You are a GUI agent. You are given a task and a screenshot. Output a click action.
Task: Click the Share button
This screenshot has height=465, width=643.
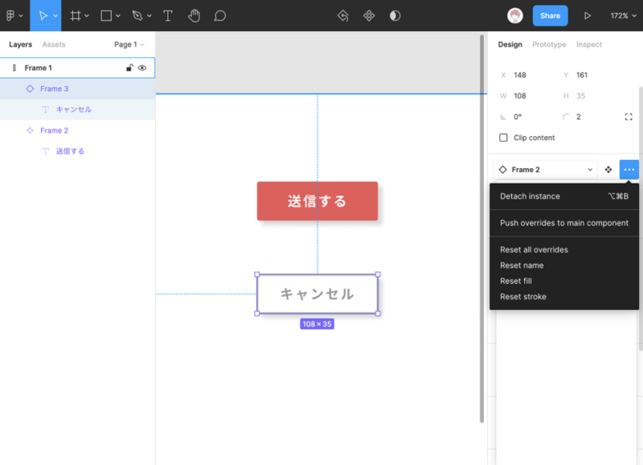550,15
